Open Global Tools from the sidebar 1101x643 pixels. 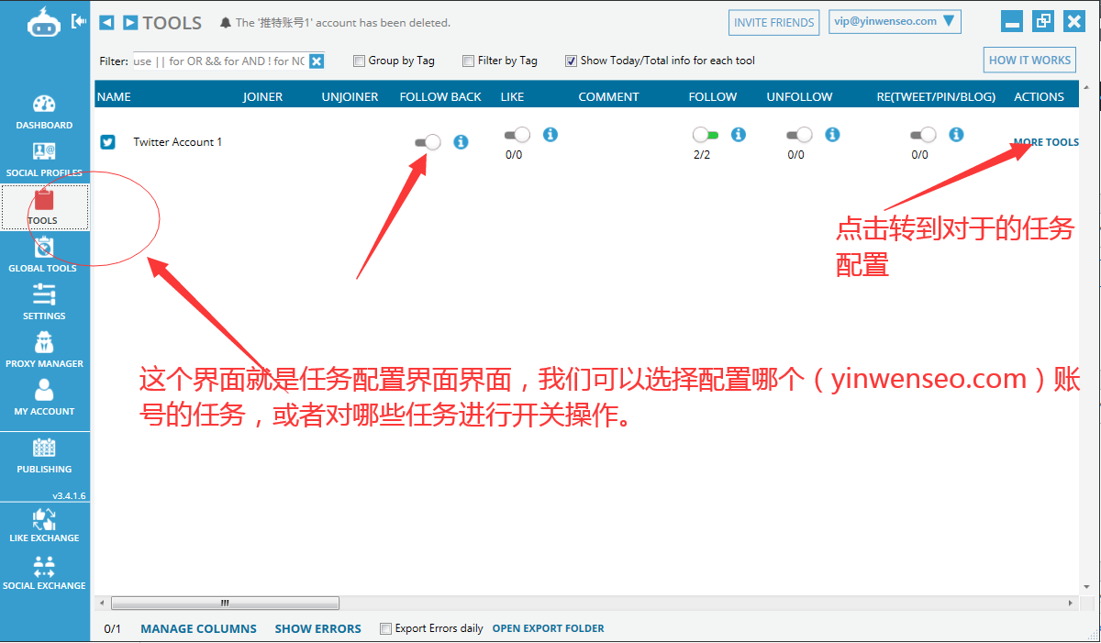click(x=43, y=254)
